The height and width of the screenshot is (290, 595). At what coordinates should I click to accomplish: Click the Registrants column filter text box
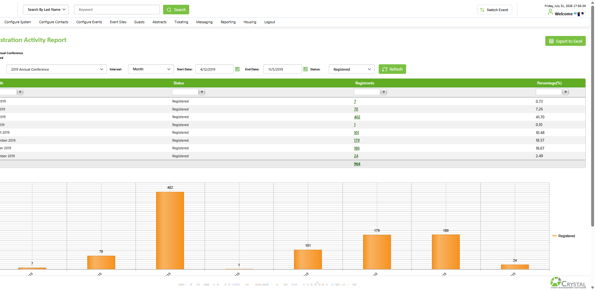tap(367, 92)
